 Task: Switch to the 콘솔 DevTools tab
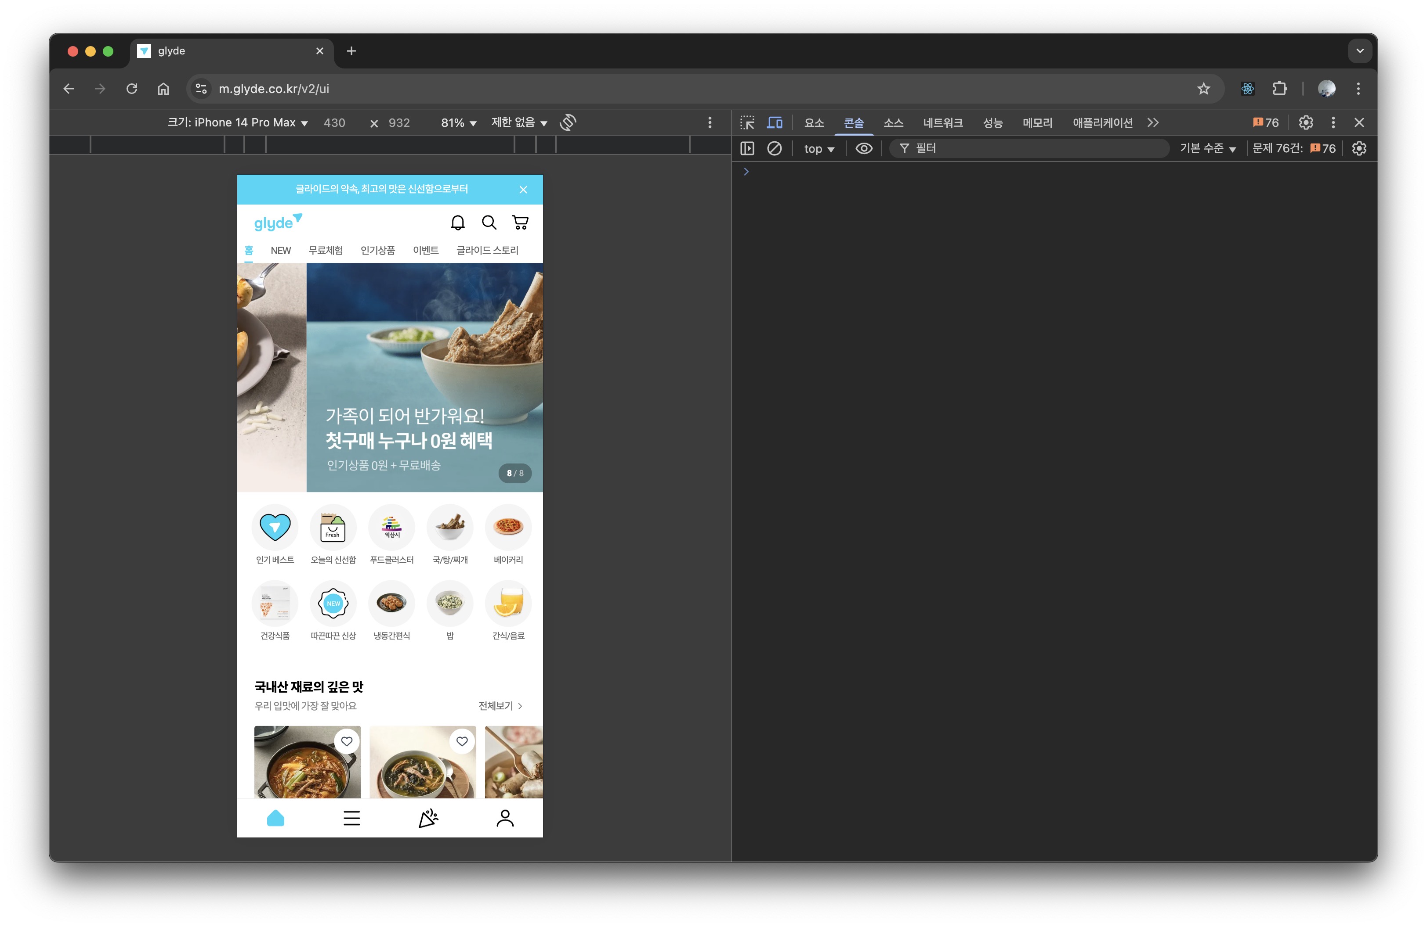click(x=854, y=123)
